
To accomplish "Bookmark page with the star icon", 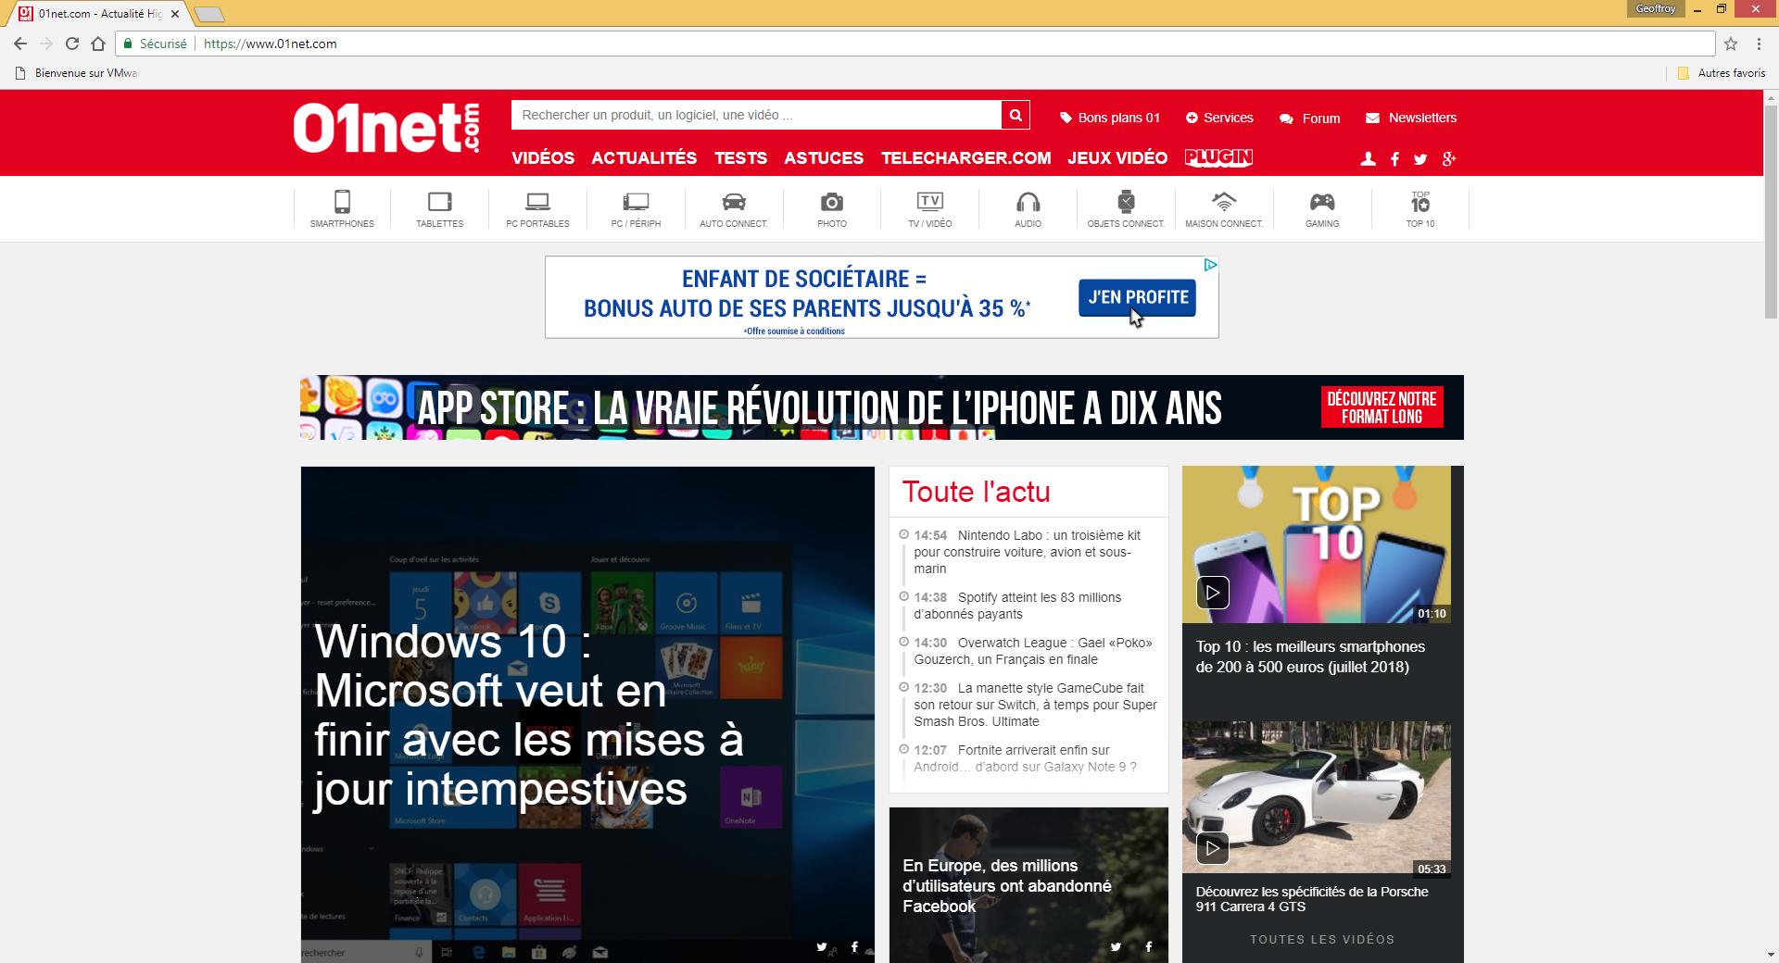I will point(1731,44).
